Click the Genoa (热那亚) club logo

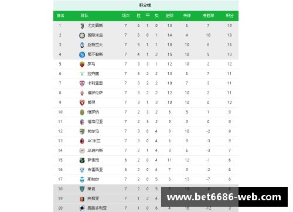(x=82, y=199)
